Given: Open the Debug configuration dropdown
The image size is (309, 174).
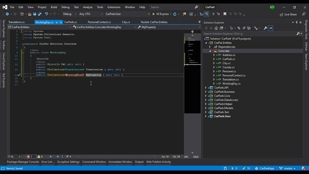Looking at the screenshot, I should click(x=70, y=14).
